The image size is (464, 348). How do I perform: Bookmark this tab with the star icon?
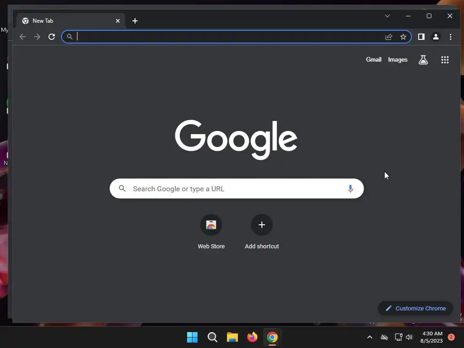coord(403,37)
